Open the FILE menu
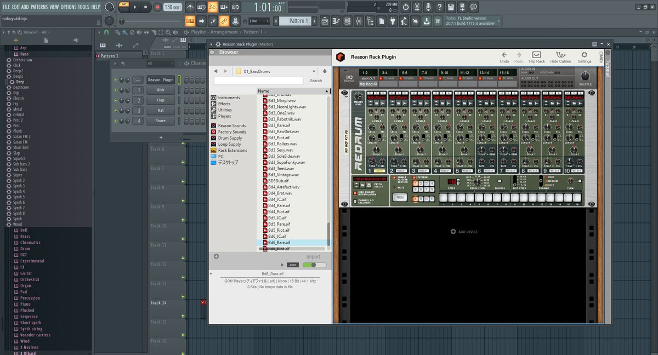 [x=7, y=7]
